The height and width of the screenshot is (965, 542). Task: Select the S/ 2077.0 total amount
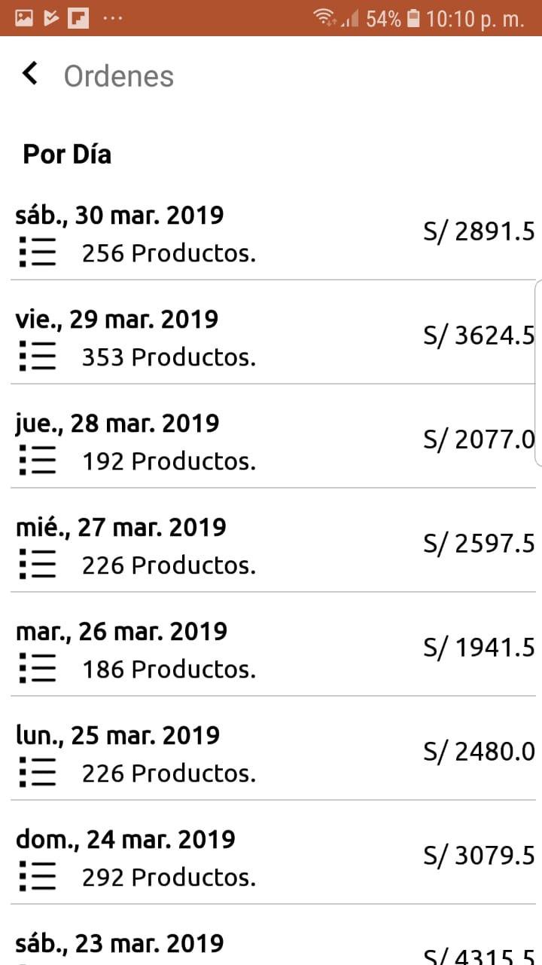tap(479, 439)
